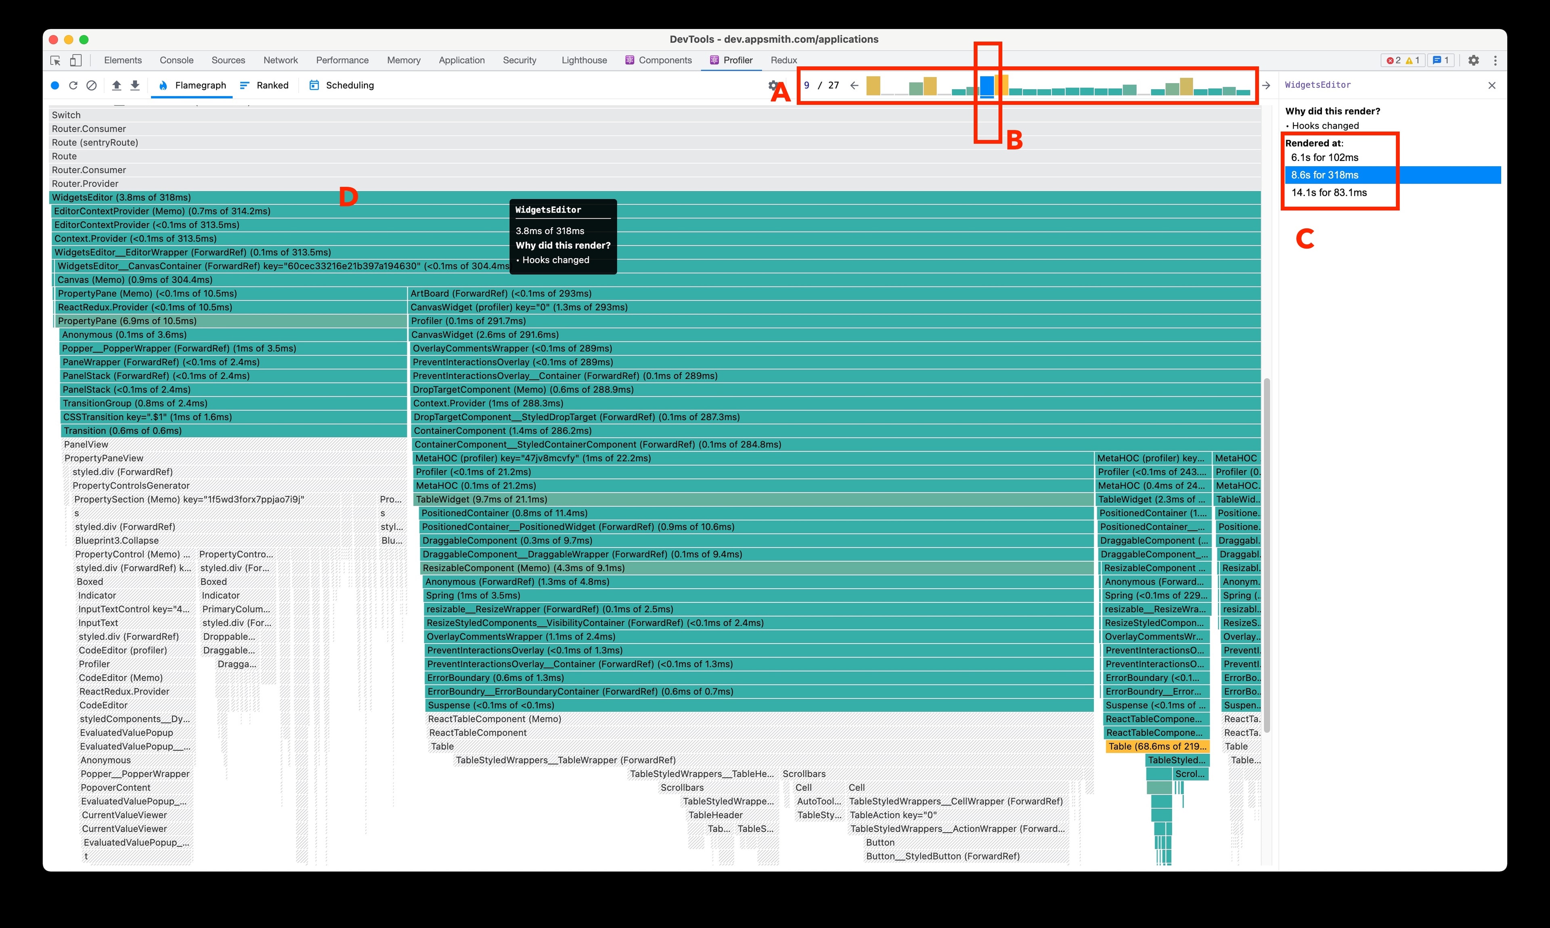The image size is (1550, 928).
Task: Click TableWidget (9.7ms of 21.1ms) bar
Action: click(754, 500)
